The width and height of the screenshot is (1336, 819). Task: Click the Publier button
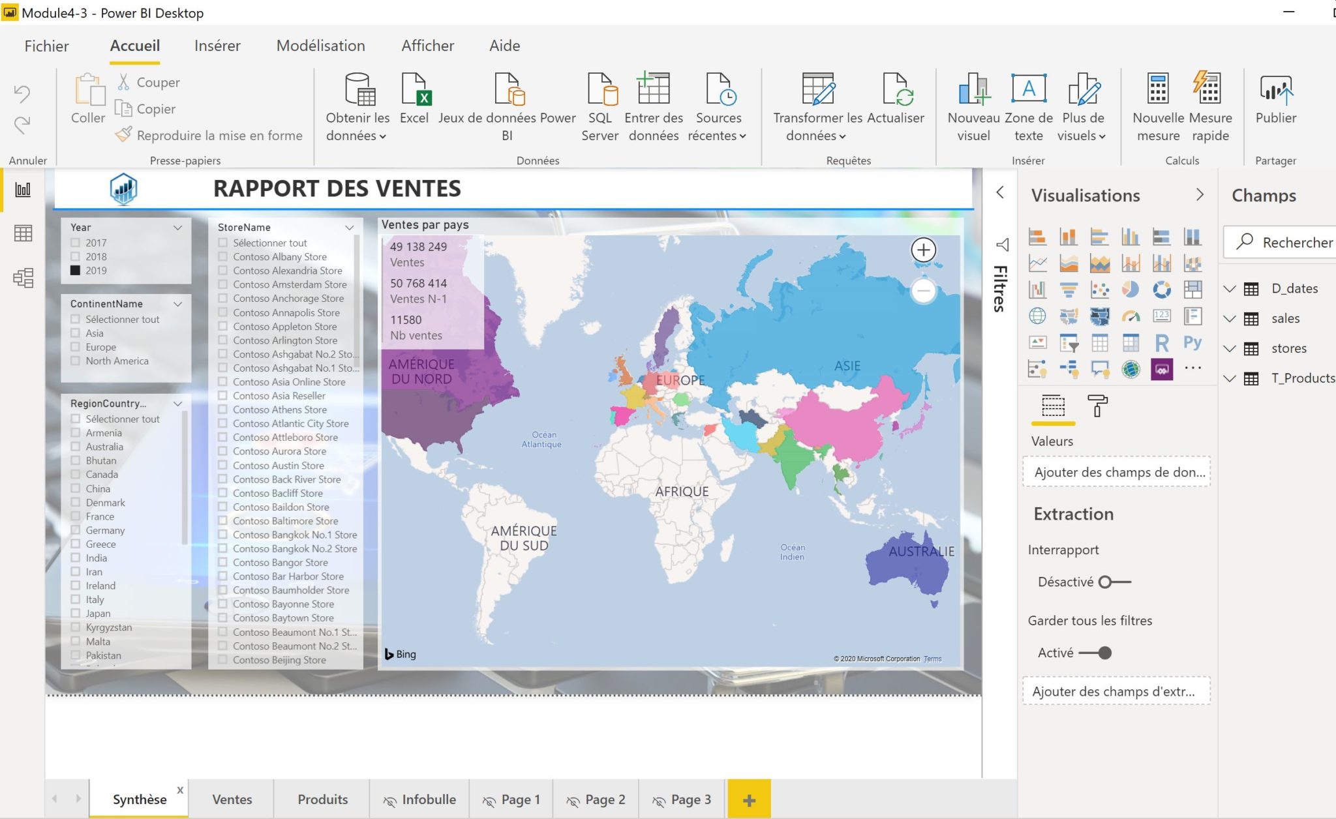[x=1277, y=106]
